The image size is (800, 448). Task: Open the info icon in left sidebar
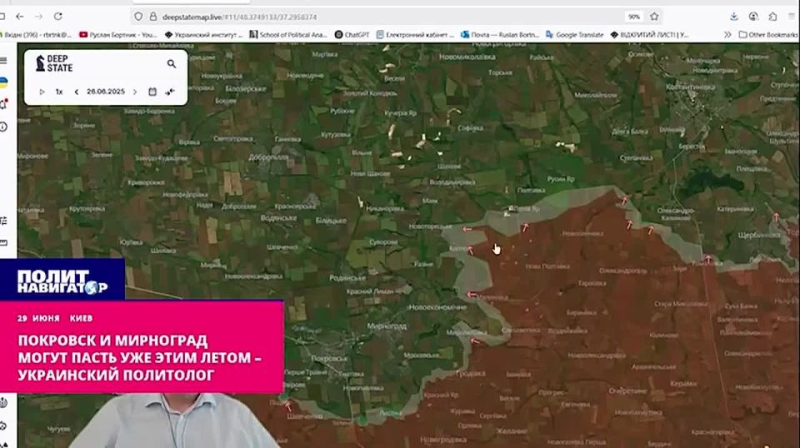4,127
